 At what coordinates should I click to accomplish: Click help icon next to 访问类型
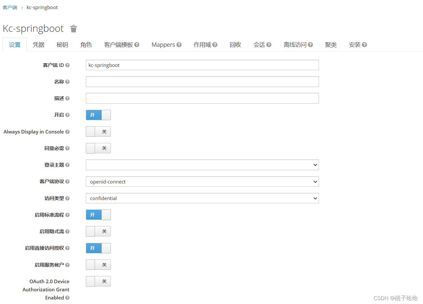coord(67,198)
